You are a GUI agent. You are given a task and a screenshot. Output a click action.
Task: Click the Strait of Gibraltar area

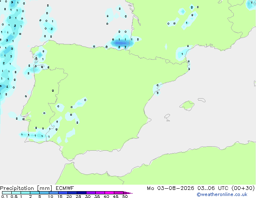click(69, 161)
